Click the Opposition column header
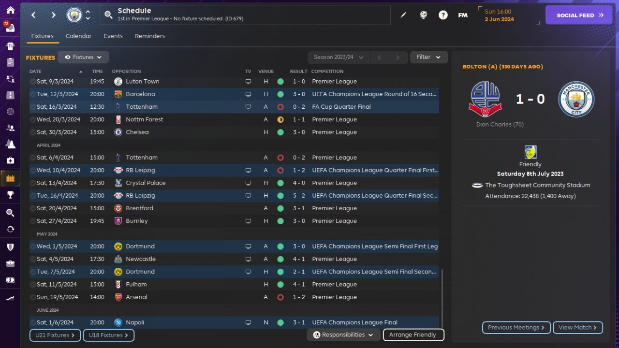This screenshot has height=348, width=619. pos(126,72)
